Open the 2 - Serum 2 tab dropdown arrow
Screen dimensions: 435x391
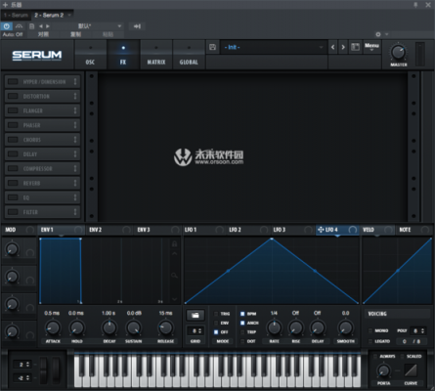pyautogui.click(x=69, y=15)
